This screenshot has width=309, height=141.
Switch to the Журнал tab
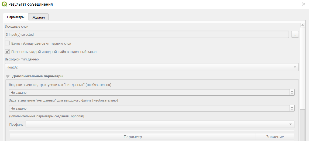[39, 17]
